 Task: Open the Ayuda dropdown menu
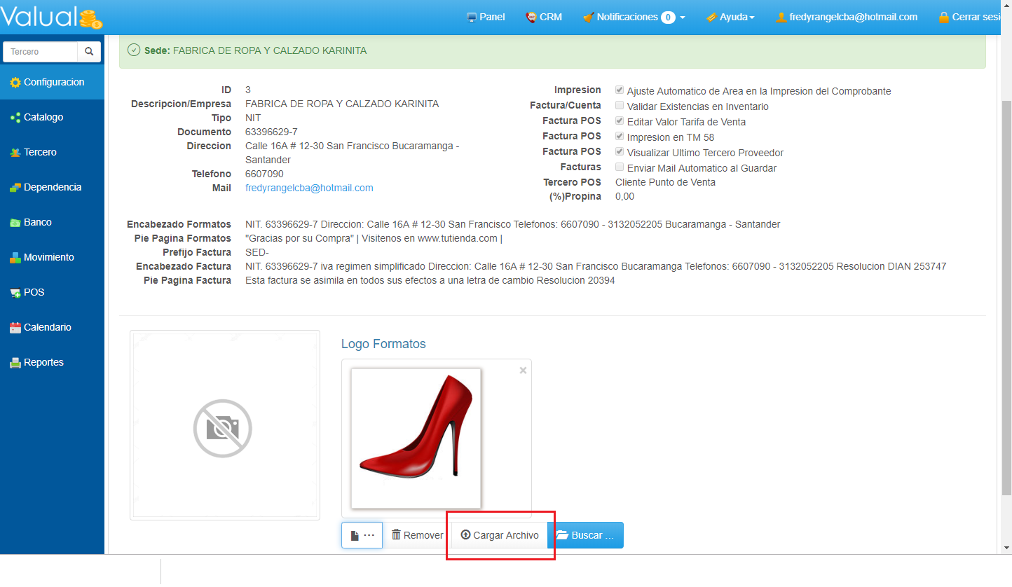coord(730,17)
